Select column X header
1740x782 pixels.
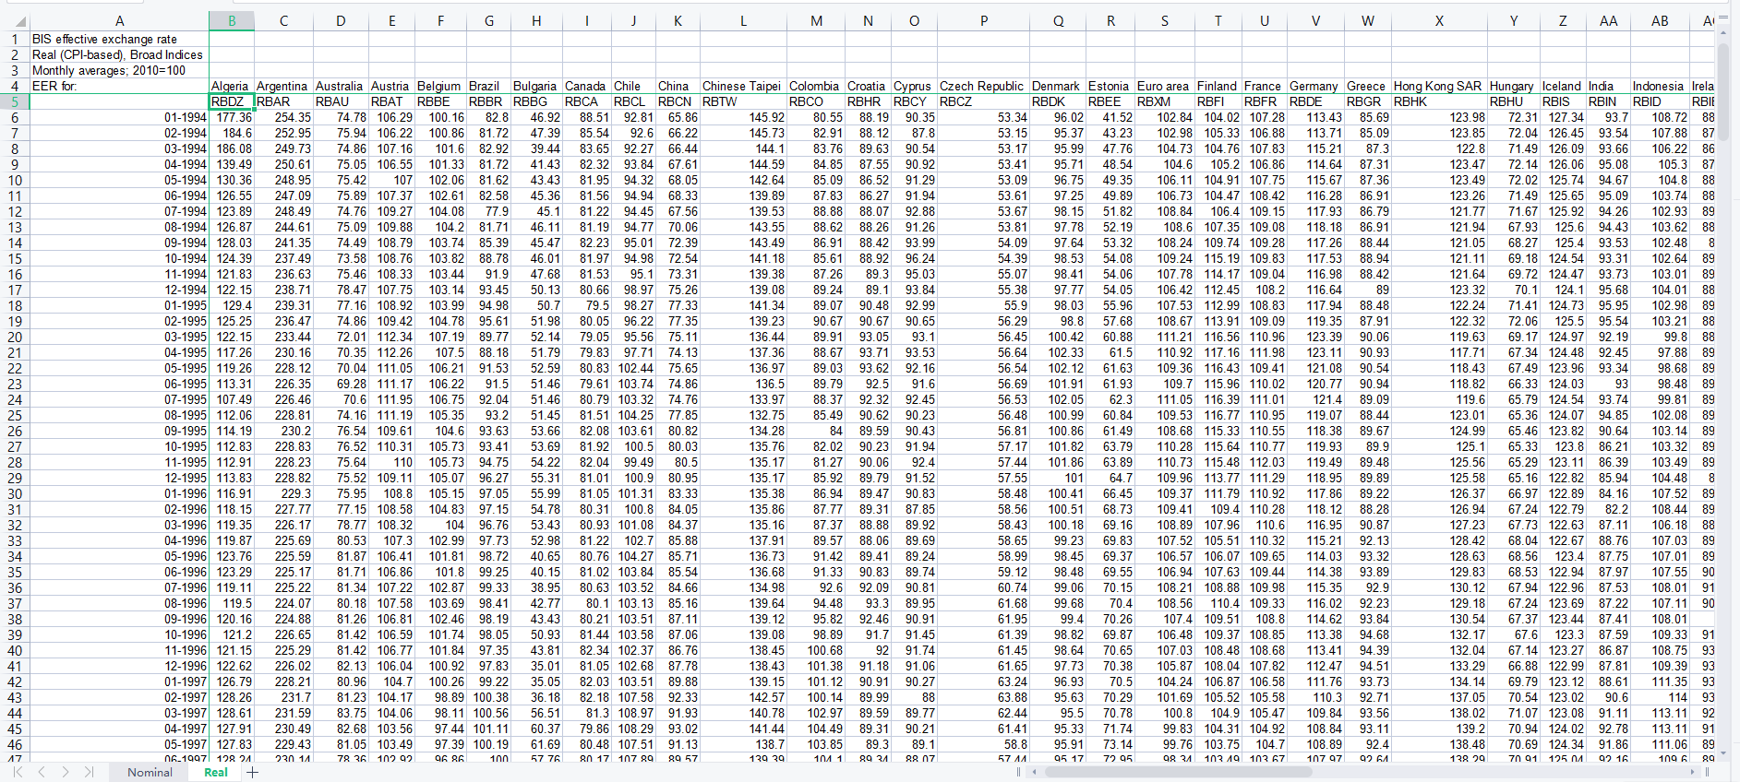click(1439, 20)
